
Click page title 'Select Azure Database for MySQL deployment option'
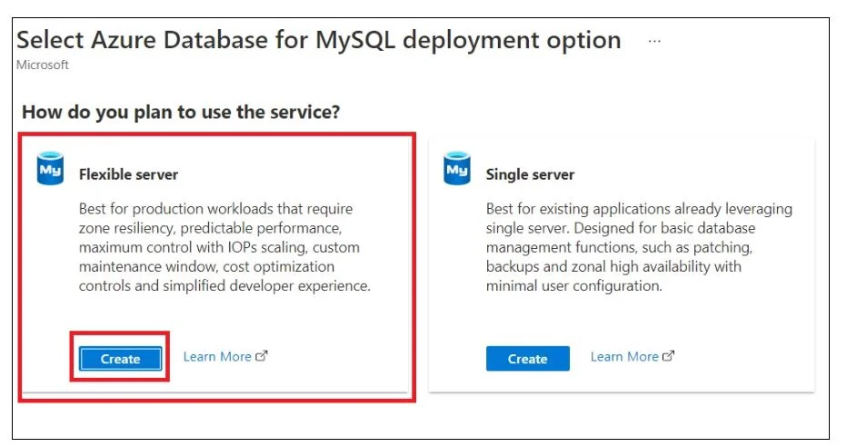(319, 40)
